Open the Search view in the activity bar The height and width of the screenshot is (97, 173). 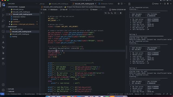pyautogui.click(x=3, y=10)
